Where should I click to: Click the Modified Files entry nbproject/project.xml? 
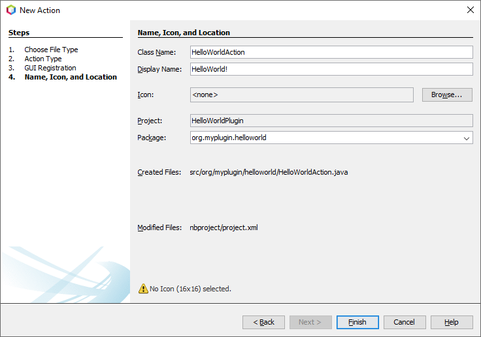224,228
